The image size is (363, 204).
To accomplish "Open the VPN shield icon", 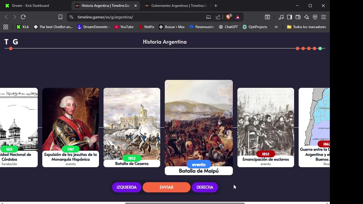I will 315,17.
